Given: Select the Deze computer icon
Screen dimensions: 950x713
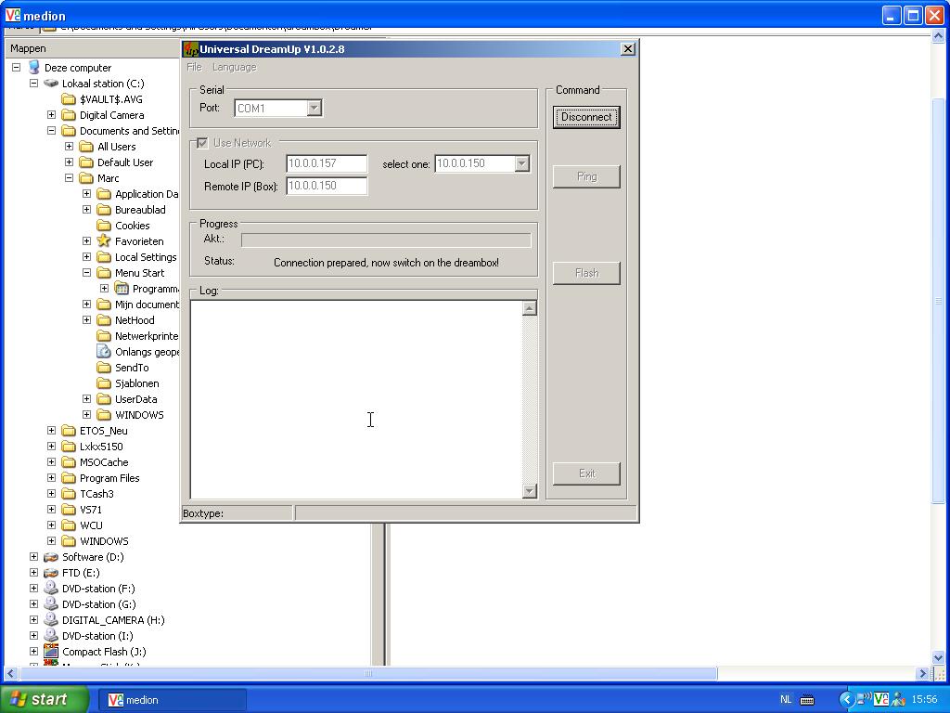Looking at the screenshot, I should [x=34, y=67].
